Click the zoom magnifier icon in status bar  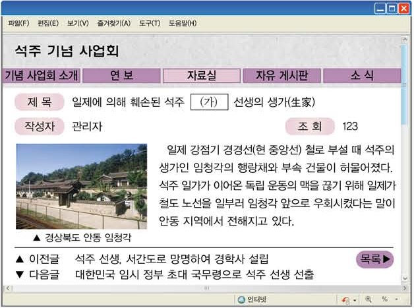(x=367, y=299)
